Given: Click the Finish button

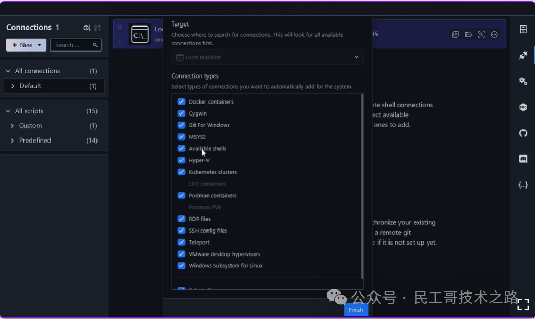Looking at the screenshot, I should point(356,310).
